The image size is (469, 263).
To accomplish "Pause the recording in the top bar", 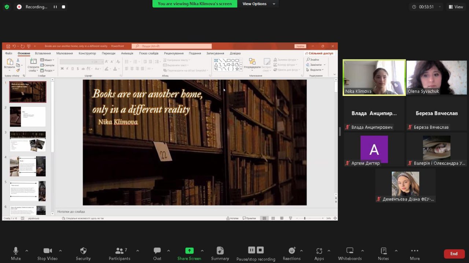I will click(55, 7).
